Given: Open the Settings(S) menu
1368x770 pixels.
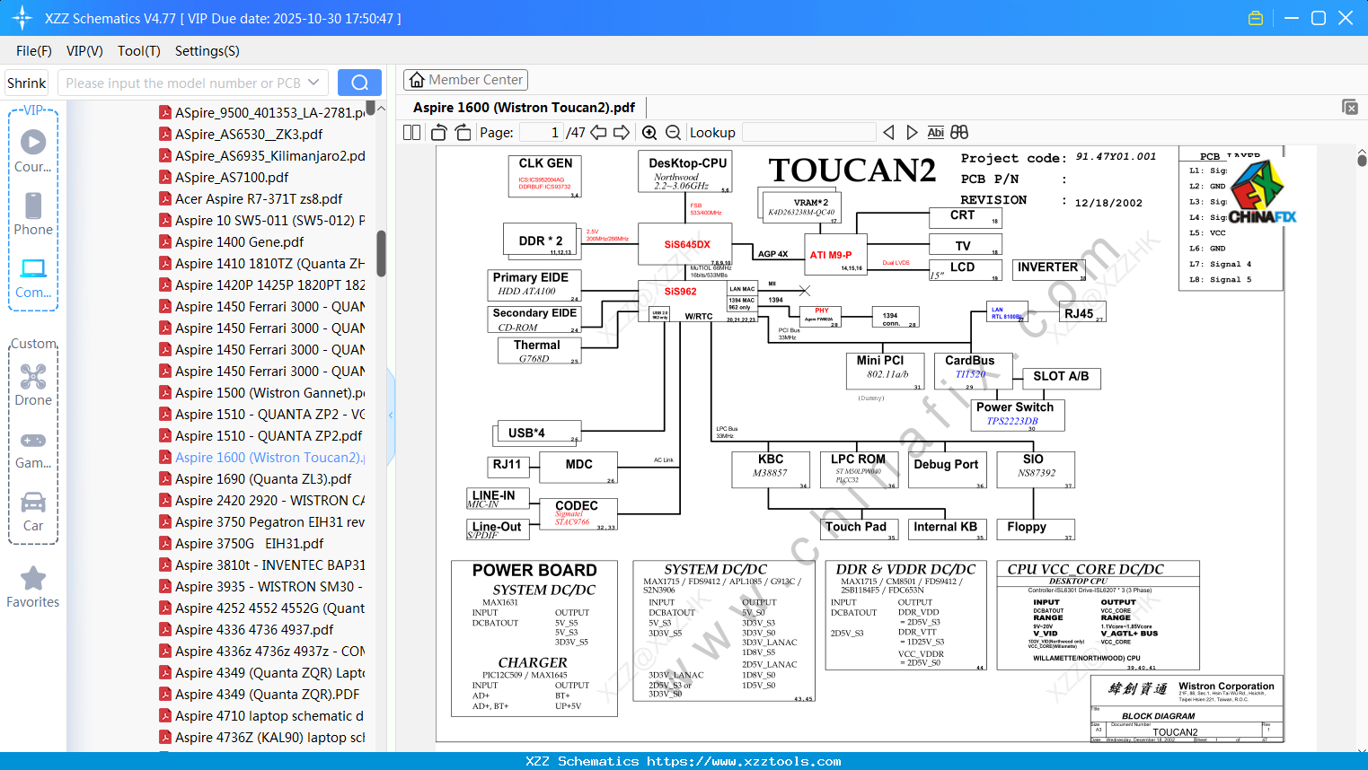Looking at the screenshot, I should tap(207, 51).
